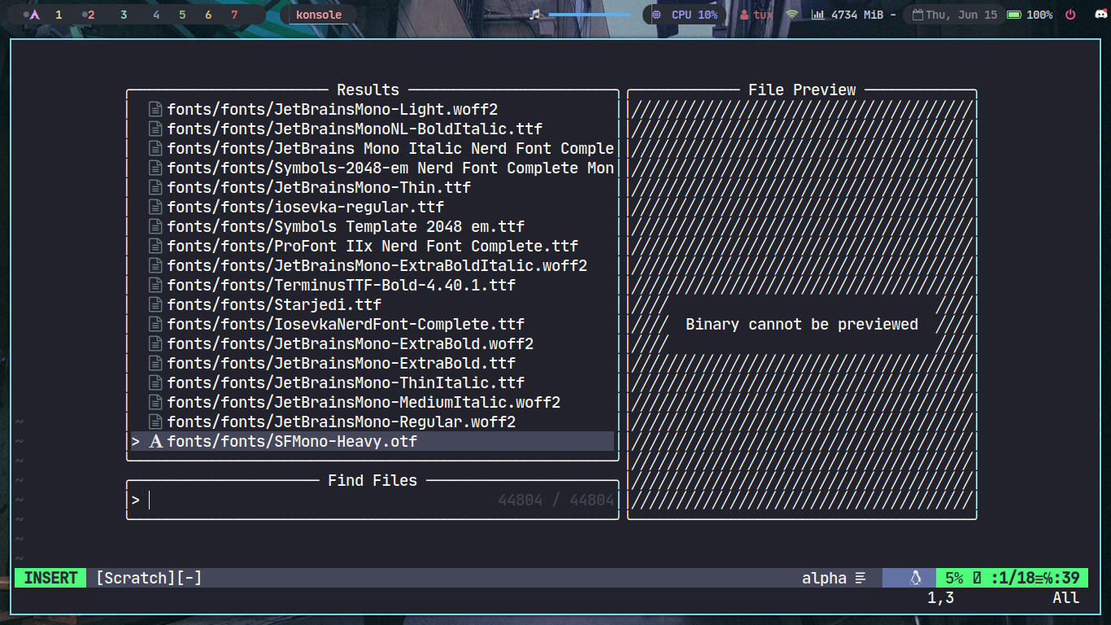
Task: Click the calendar icon by the date
Action: (917, 15)
